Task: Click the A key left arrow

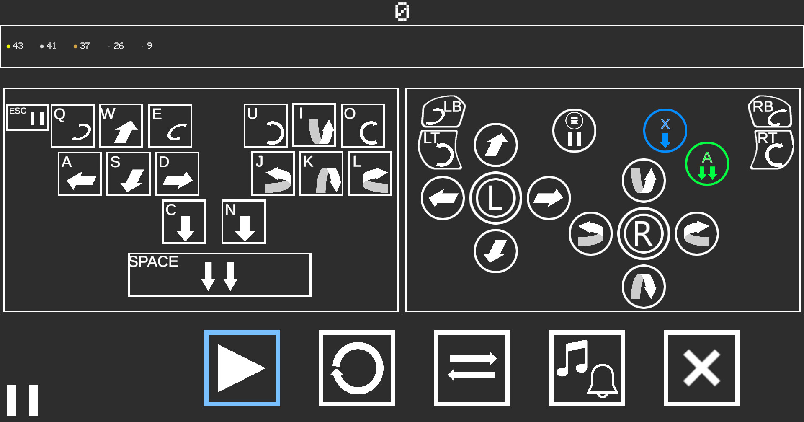Action: (80, 174)
